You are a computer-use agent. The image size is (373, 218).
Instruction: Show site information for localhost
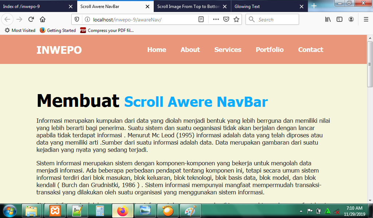click(x=87, y=19)
